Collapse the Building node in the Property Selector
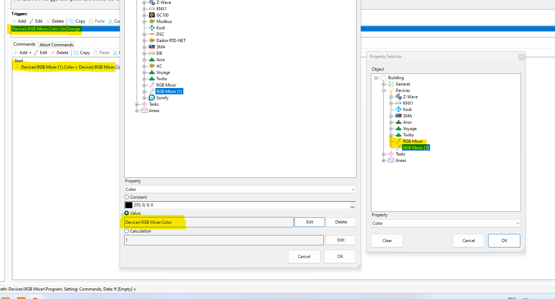The width and height of the screenshot is (555, 299). pyautogui.click(x=376, y=78)
